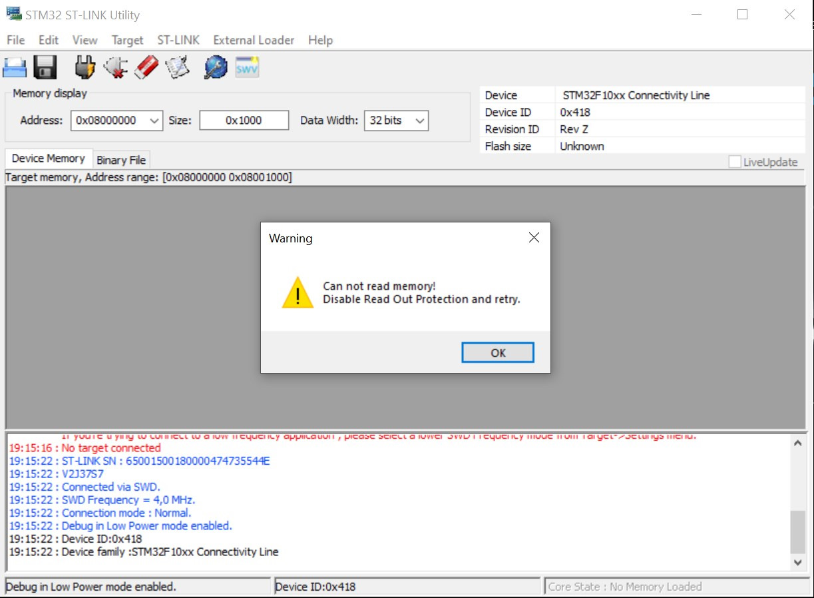Screen dimensions: 814x598
Task: Expand the Data Width dropdown
Action: (x=420, y=121)
